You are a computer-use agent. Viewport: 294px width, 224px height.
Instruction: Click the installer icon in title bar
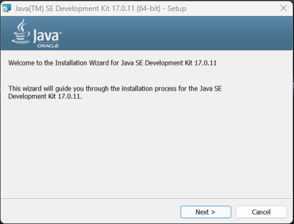pos(7,9)
